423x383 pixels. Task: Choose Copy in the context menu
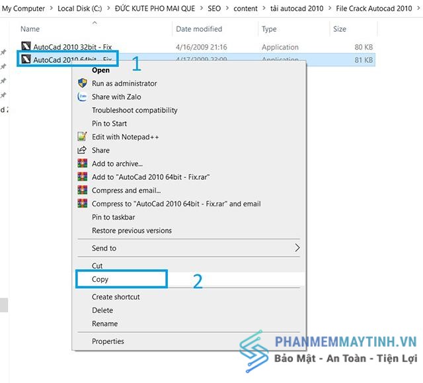[100, 279]
